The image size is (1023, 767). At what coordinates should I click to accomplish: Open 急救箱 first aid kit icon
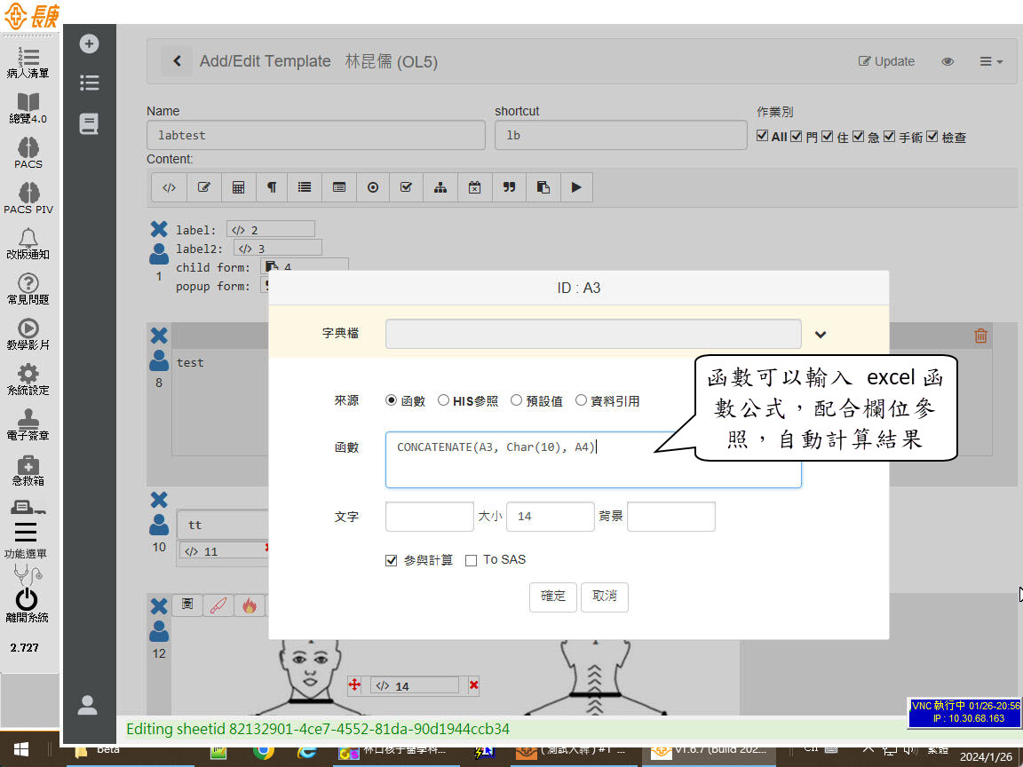coord(28,470)
